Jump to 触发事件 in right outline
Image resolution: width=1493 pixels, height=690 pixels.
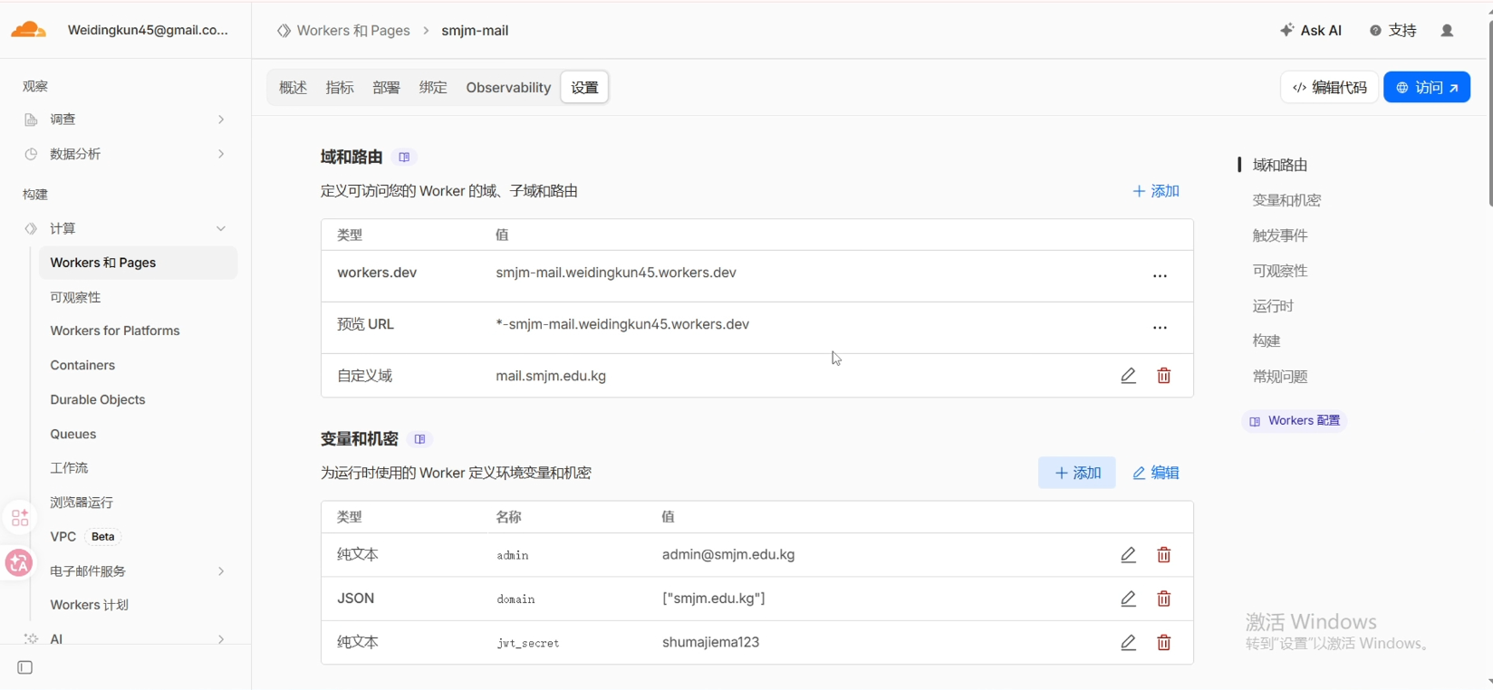pyautogui.click(x=1280, y=235)
